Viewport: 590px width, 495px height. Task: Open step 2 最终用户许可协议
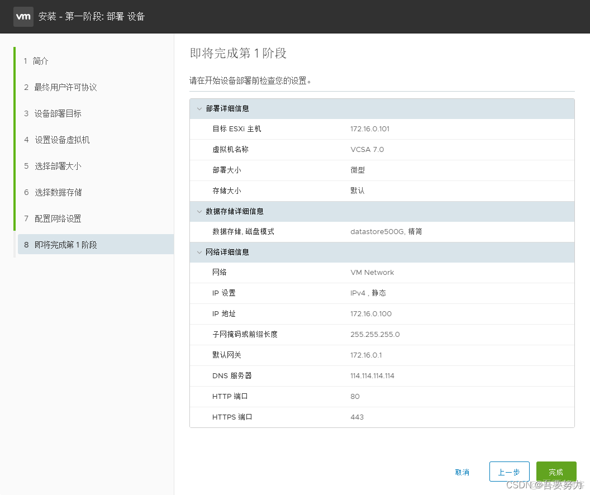(x=60, y=87)
